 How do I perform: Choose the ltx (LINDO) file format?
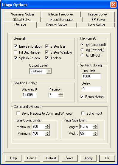coord(82,55)
